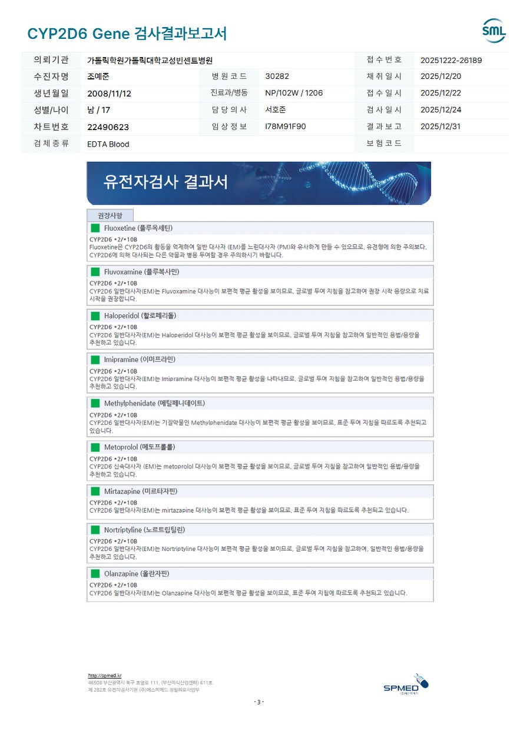
Task: Click receipt date 2025/12/22
Action: tap(440, 93)
